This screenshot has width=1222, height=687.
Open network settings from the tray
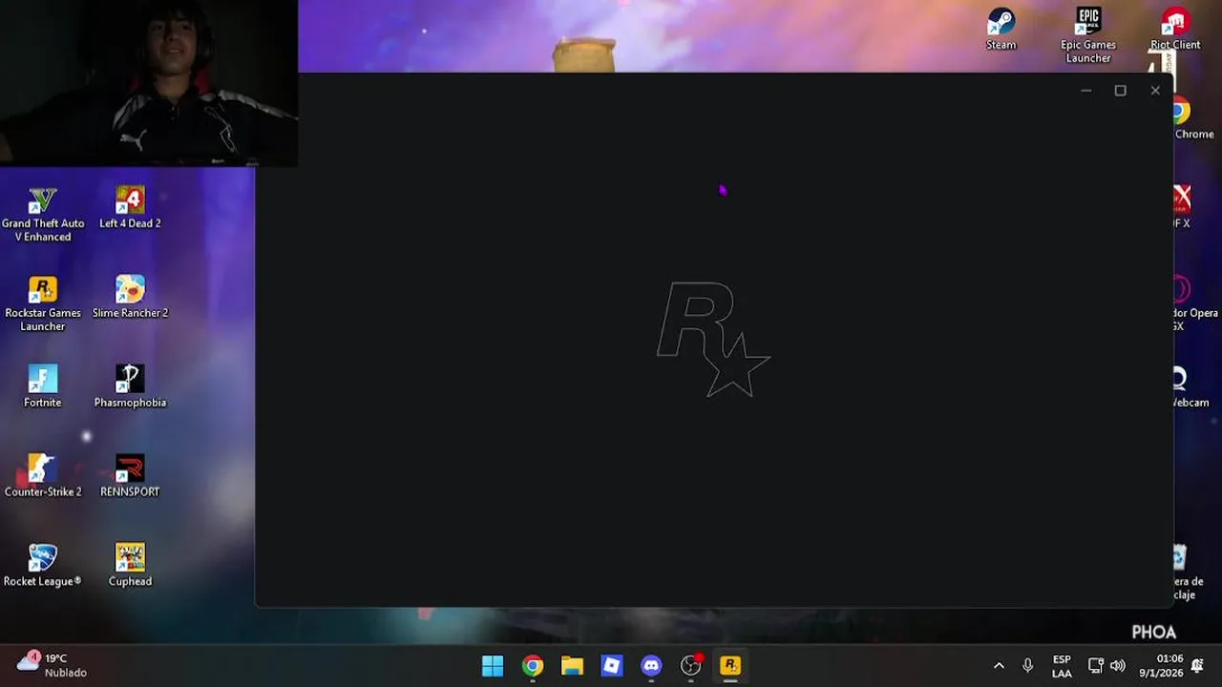[x=1096, y=666]
